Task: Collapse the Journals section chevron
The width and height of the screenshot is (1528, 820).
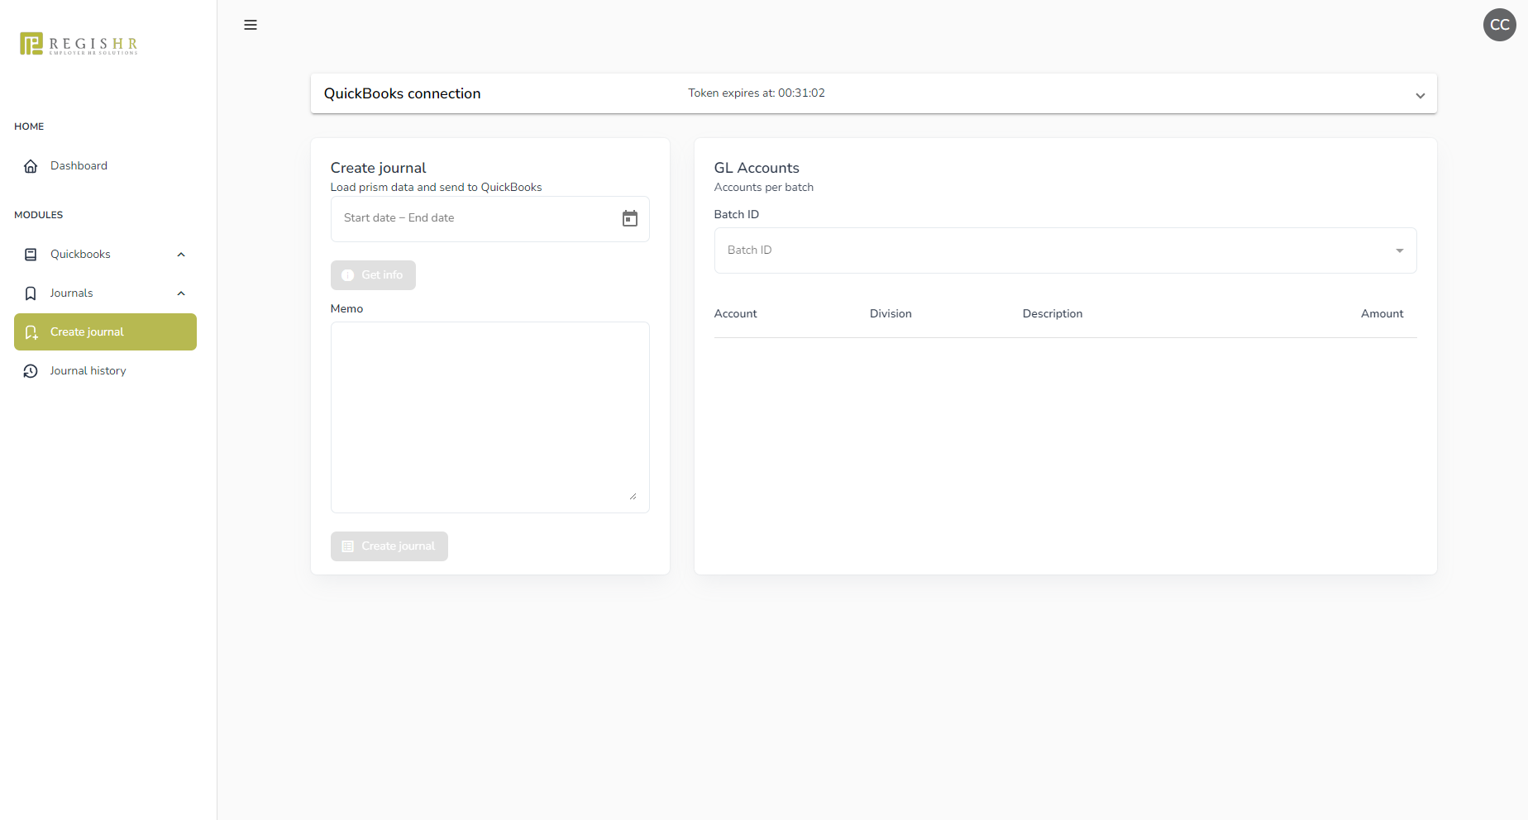Action: coord(181,293)
